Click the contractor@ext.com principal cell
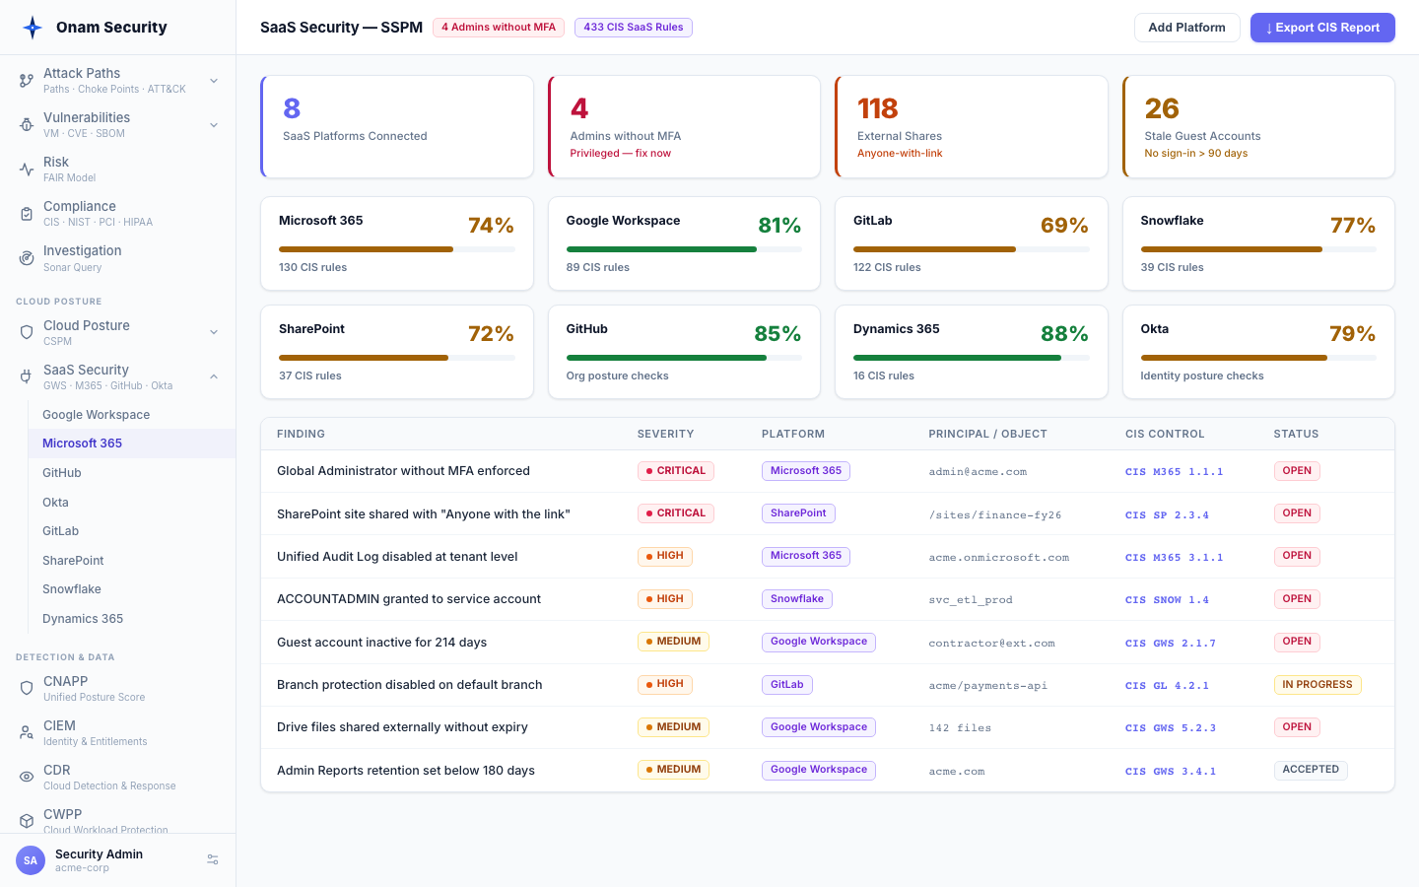This screenshot has width=1419, height=887. tap(991, 643)
